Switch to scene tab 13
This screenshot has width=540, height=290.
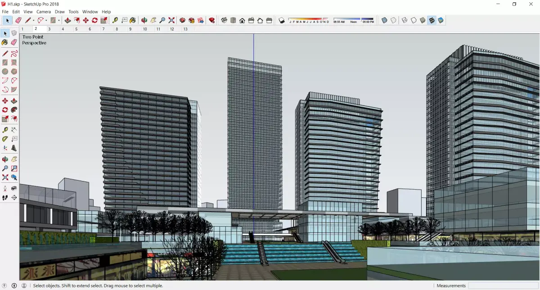(185, 29)
